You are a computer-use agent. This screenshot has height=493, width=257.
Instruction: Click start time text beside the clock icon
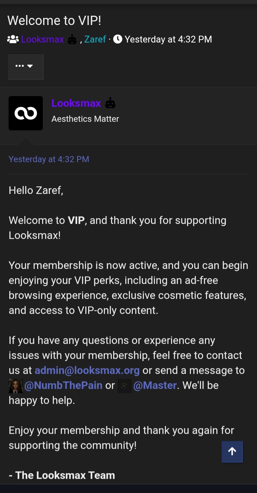tap(168, 39)
